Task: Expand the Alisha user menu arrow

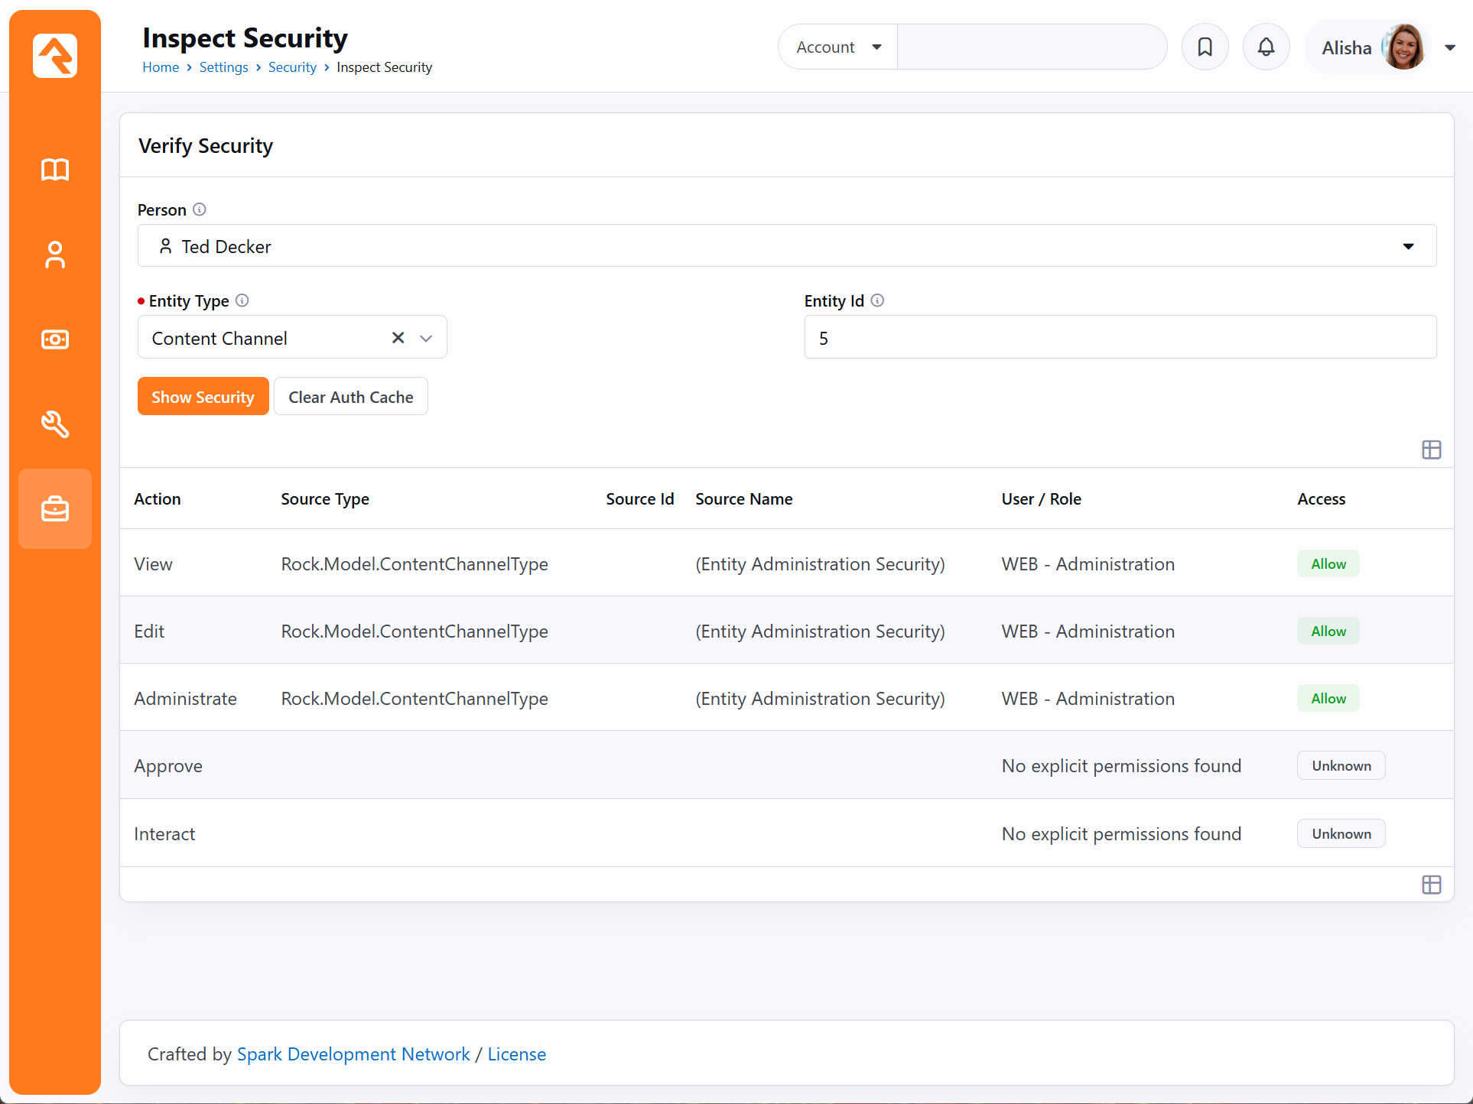Action: (x=1450, y=47)
